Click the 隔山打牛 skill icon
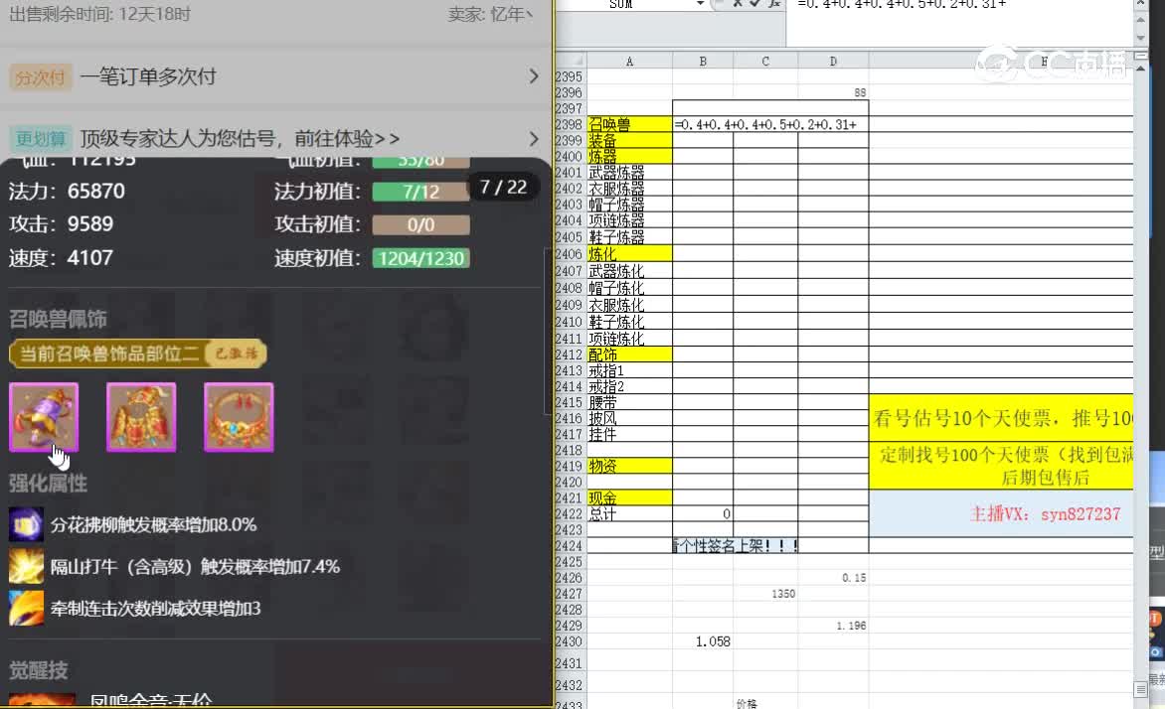 click(26, 566)
